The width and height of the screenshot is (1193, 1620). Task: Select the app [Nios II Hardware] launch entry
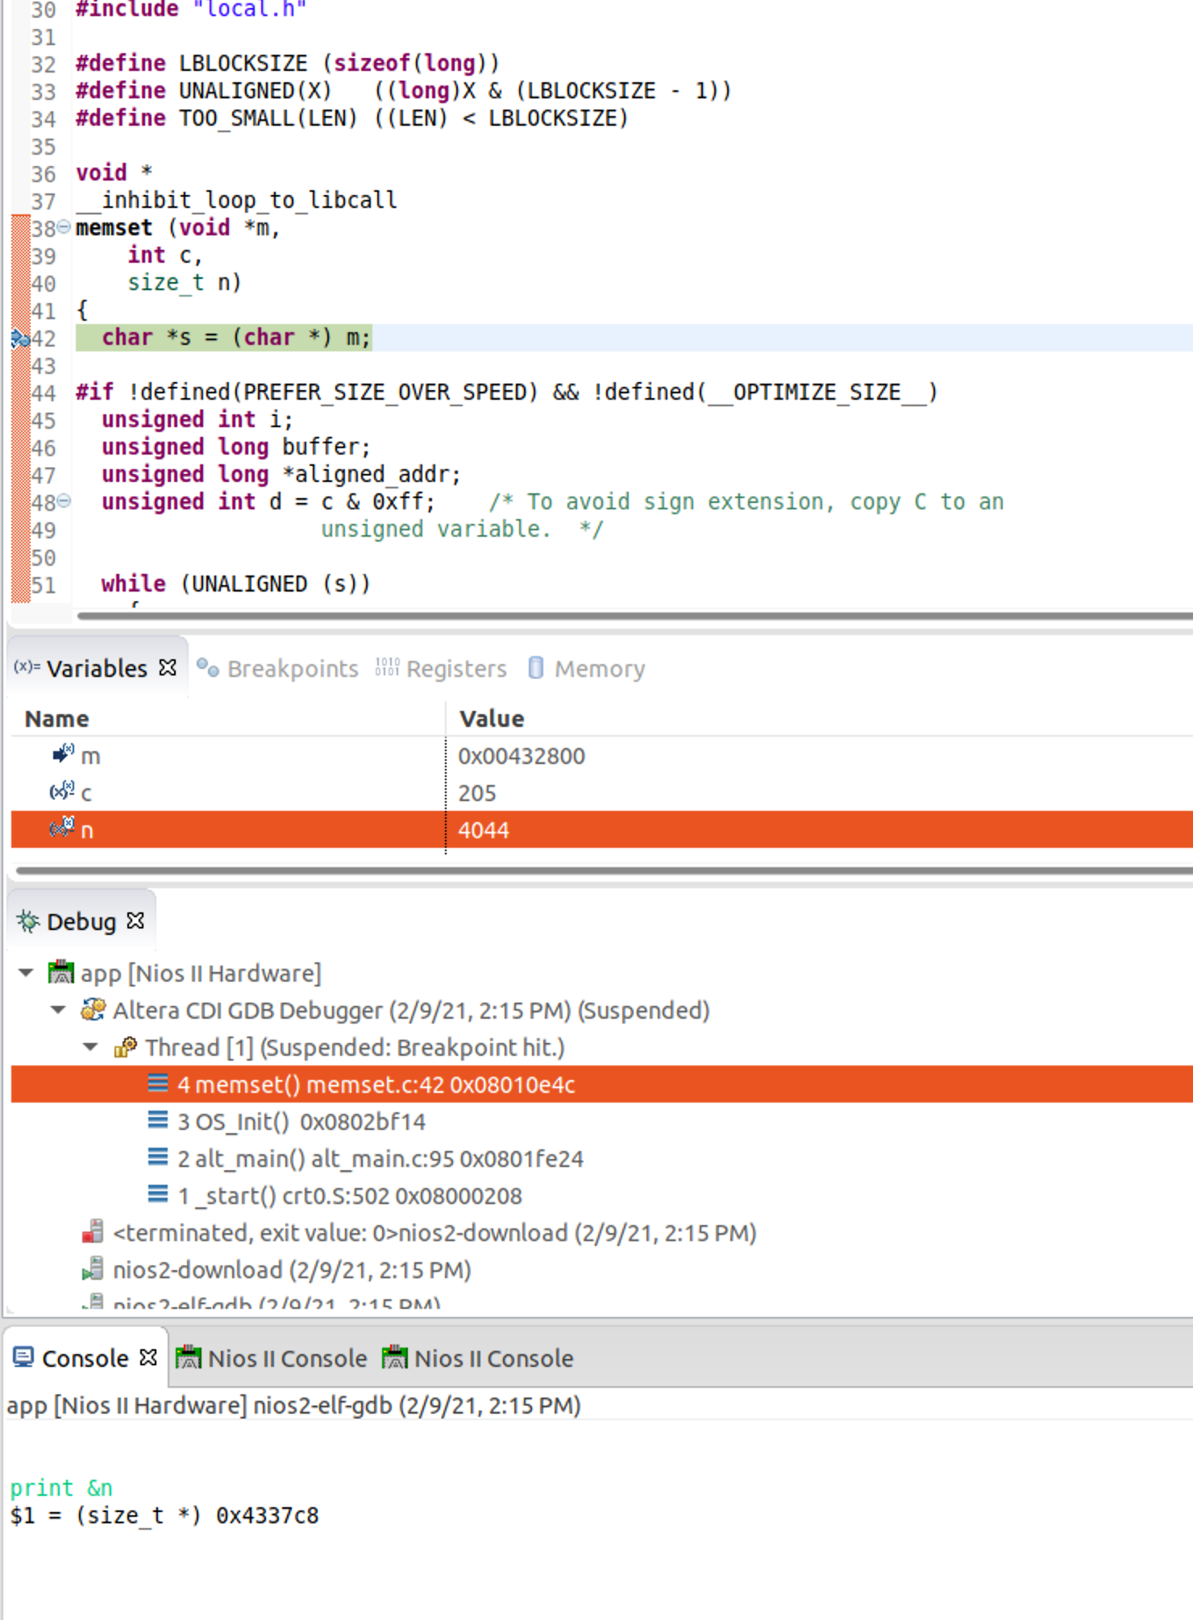pyautogui.click(x=201, y=974)
